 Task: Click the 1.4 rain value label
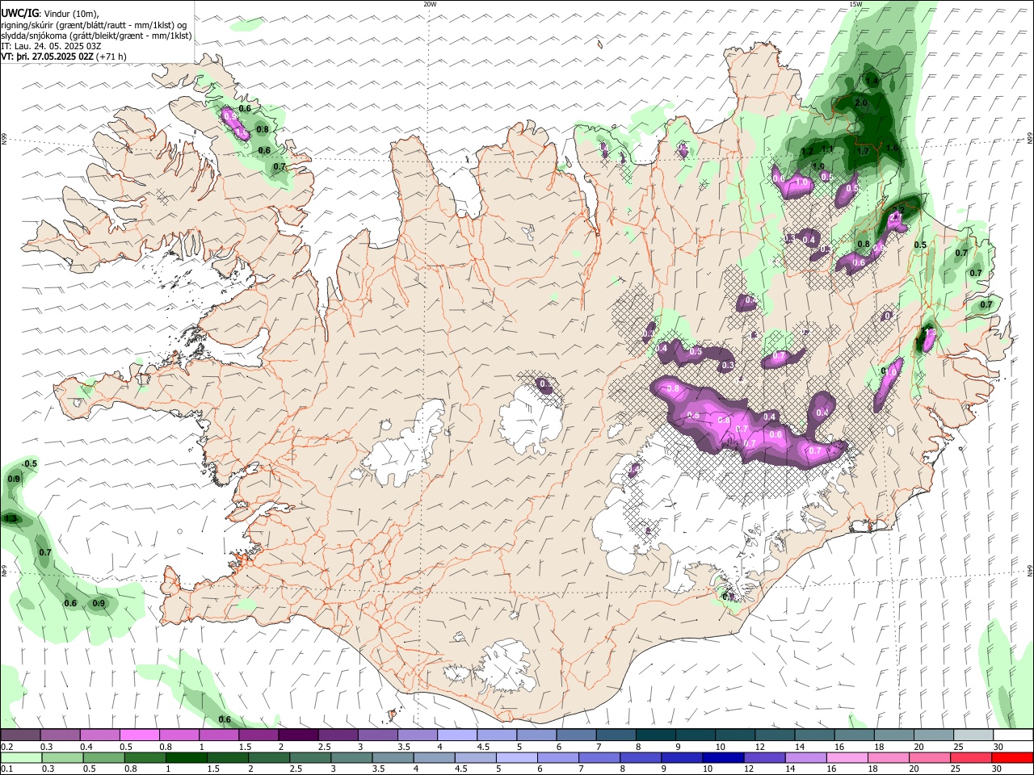[872, 82]
